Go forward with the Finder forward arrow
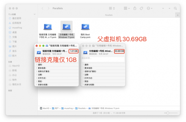Screen dimensions: 186x122 click(48, 8)
